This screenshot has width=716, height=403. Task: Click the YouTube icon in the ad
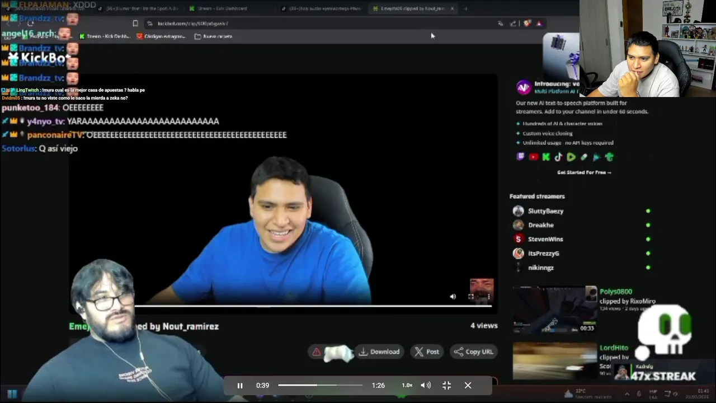pos(533,157)
